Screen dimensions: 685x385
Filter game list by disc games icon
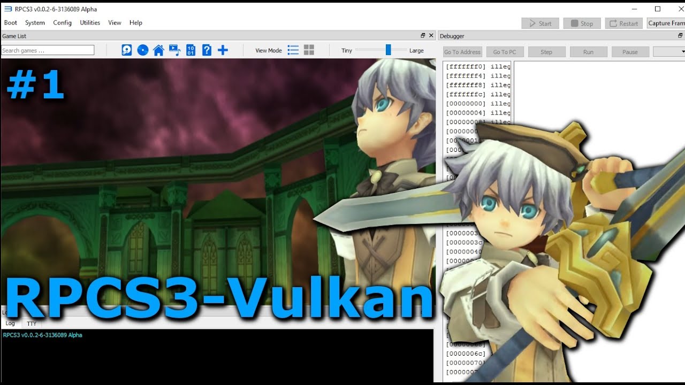coord(143,50)
